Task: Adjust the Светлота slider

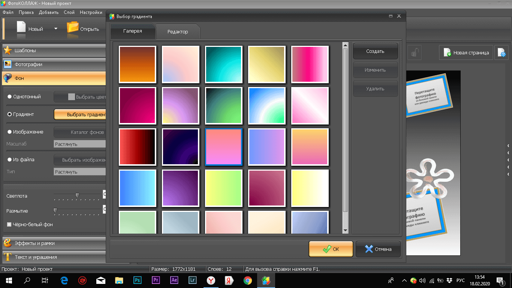Action: [77, 195]
